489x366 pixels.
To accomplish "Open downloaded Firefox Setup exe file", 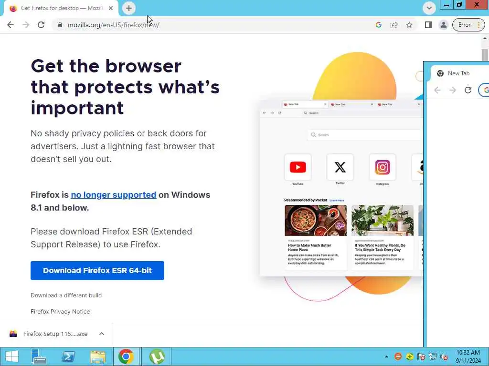I will (55, 334).
